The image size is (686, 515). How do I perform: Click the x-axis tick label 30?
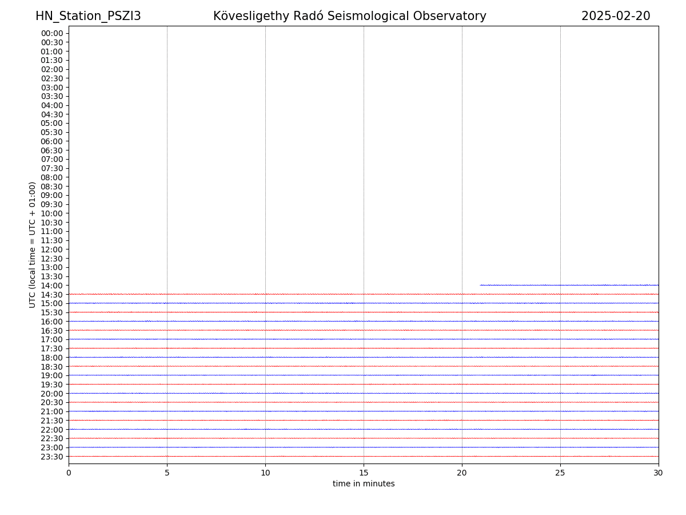click(x=658, y=473)
